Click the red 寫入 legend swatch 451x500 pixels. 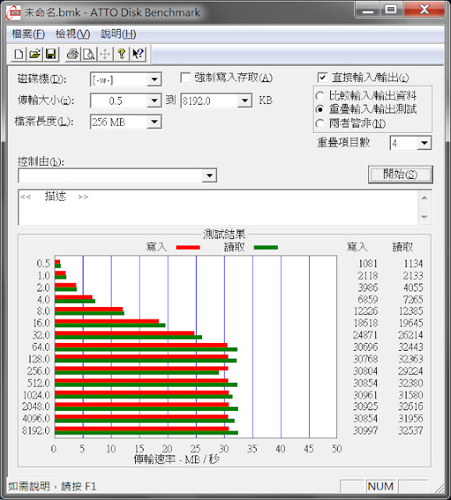click(x=188, y=248)
